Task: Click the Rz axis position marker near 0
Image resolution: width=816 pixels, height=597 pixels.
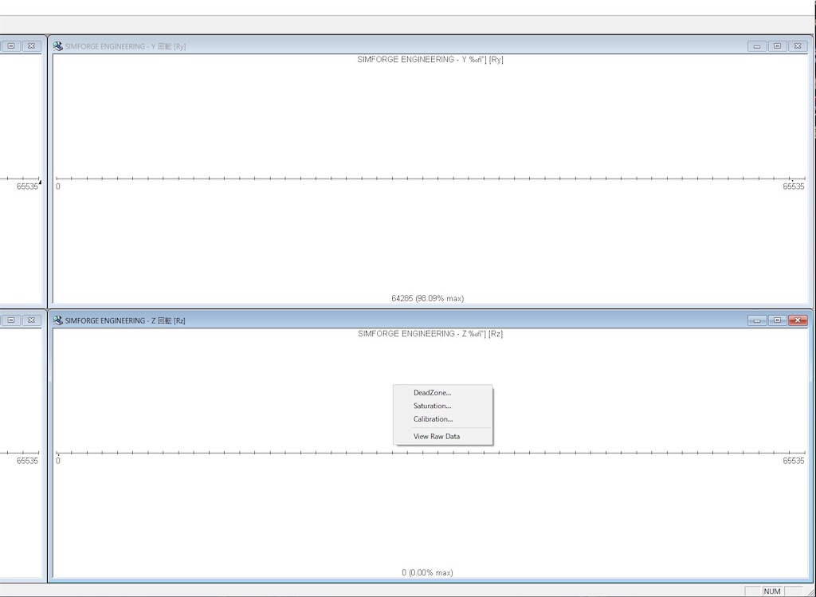Action: 58,455
